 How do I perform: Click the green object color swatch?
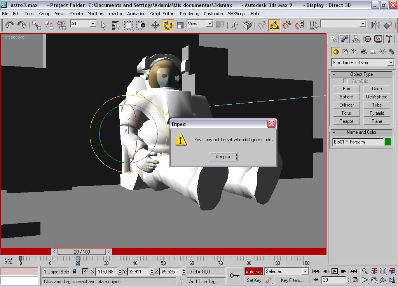click(388, 142)
